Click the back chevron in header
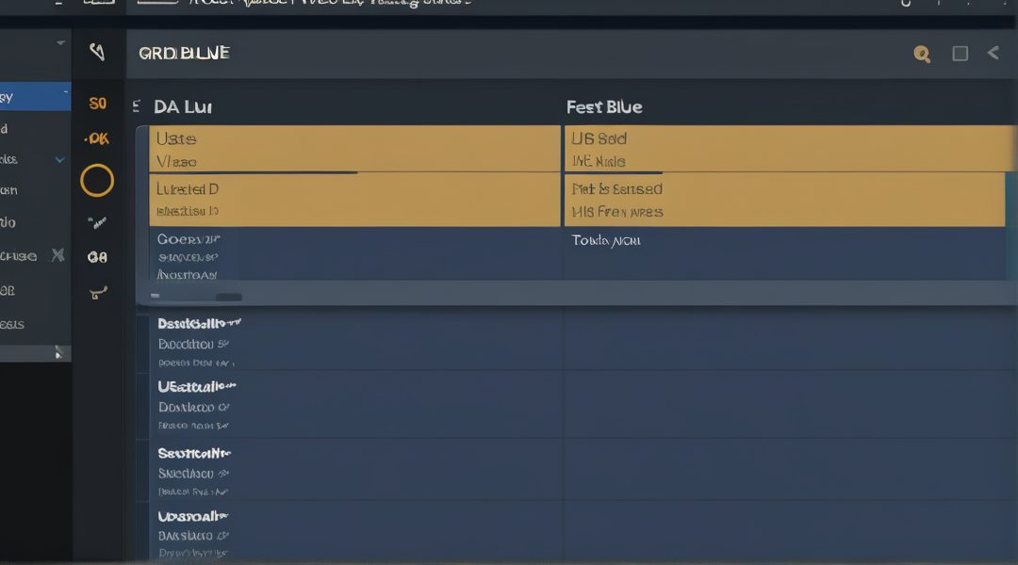Screen dimensions: 1018x565 pos(993,53)
